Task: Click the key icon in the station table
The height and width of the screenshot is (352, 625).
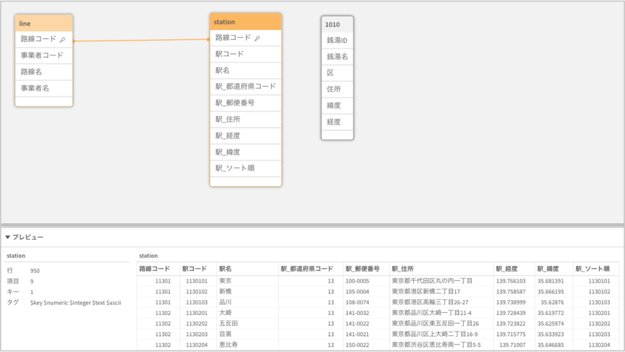Action: [257, 38]
